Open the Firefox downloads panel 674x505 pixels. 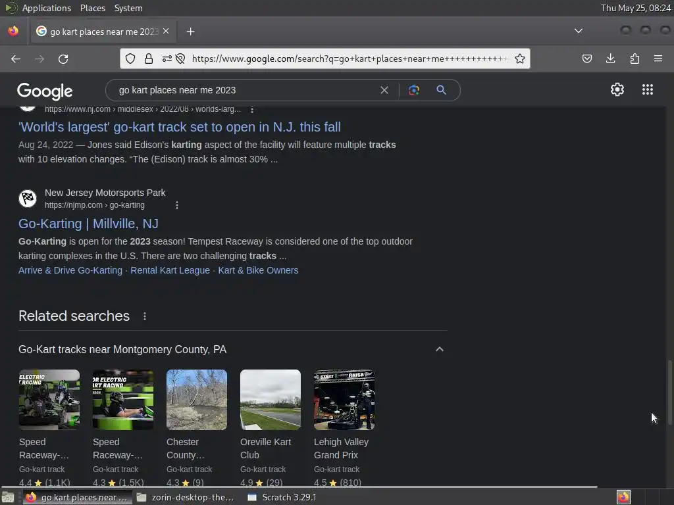pos(610,59)
